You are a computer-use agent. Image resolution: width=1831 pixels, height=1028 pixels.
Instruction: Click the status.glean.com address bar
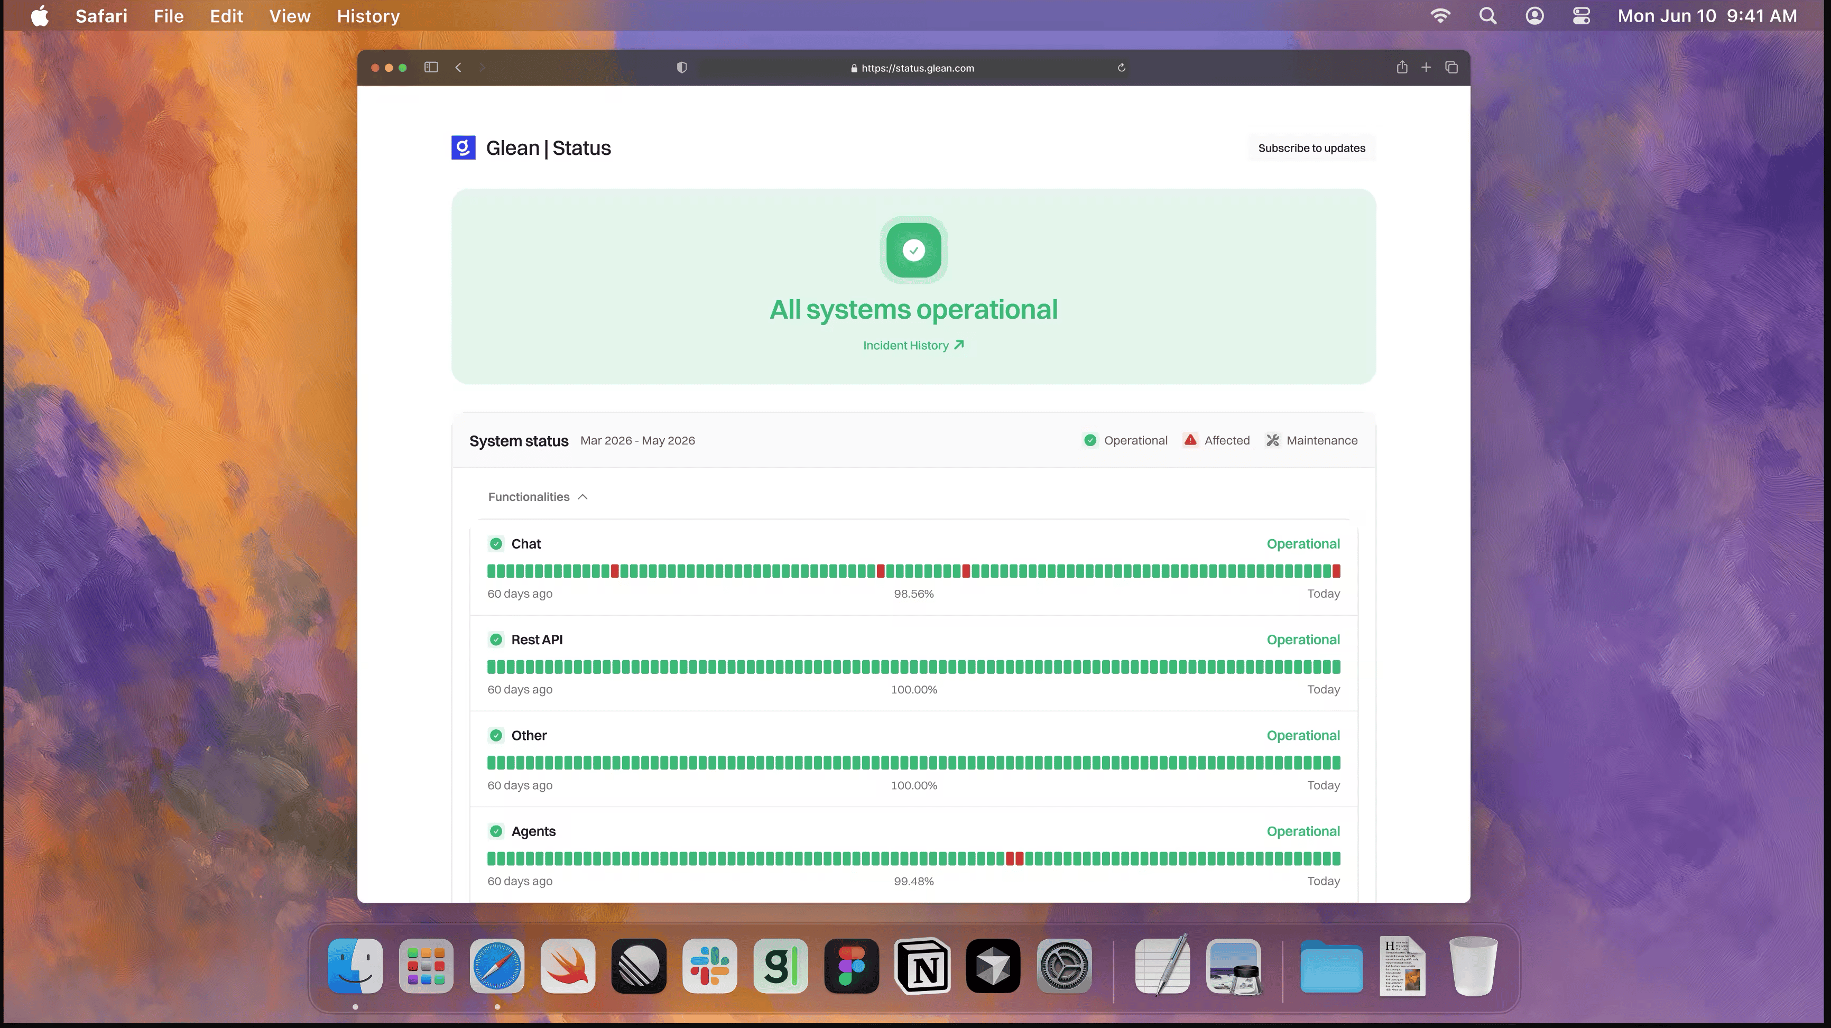(x=913, y=68)
